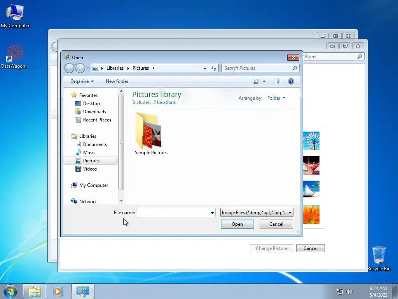
Task: Switch to Control Panel taskbar button
Action: (x=82, y=291)
